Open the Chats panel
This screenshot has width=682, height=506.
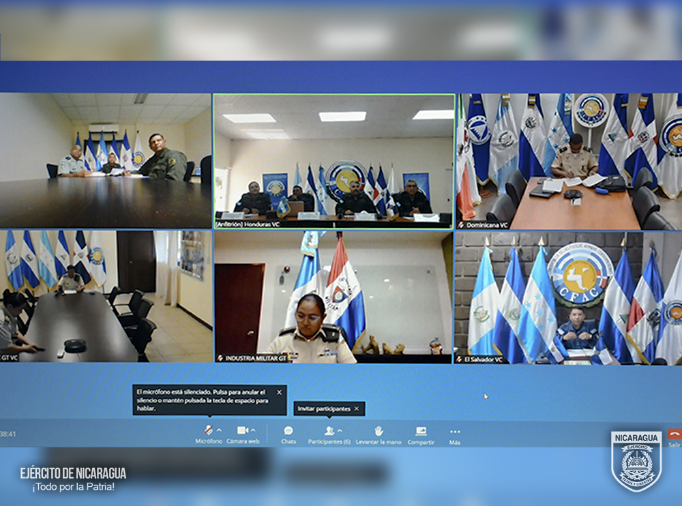(288, 431)
